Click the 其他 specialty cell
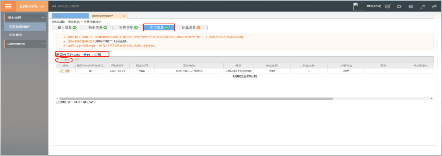Screen dimensions: 442x156 pos(346,71)
